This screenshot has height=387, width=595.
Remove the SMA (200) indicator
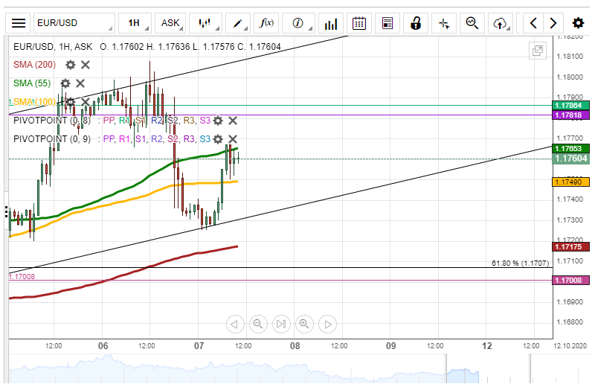[86, 65]
